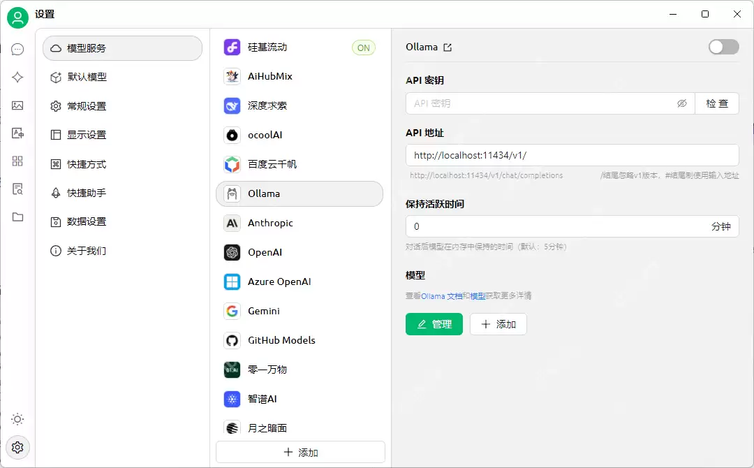Open the image generation sidebar icon
This screenshot has height=468, width=754.
17,105
